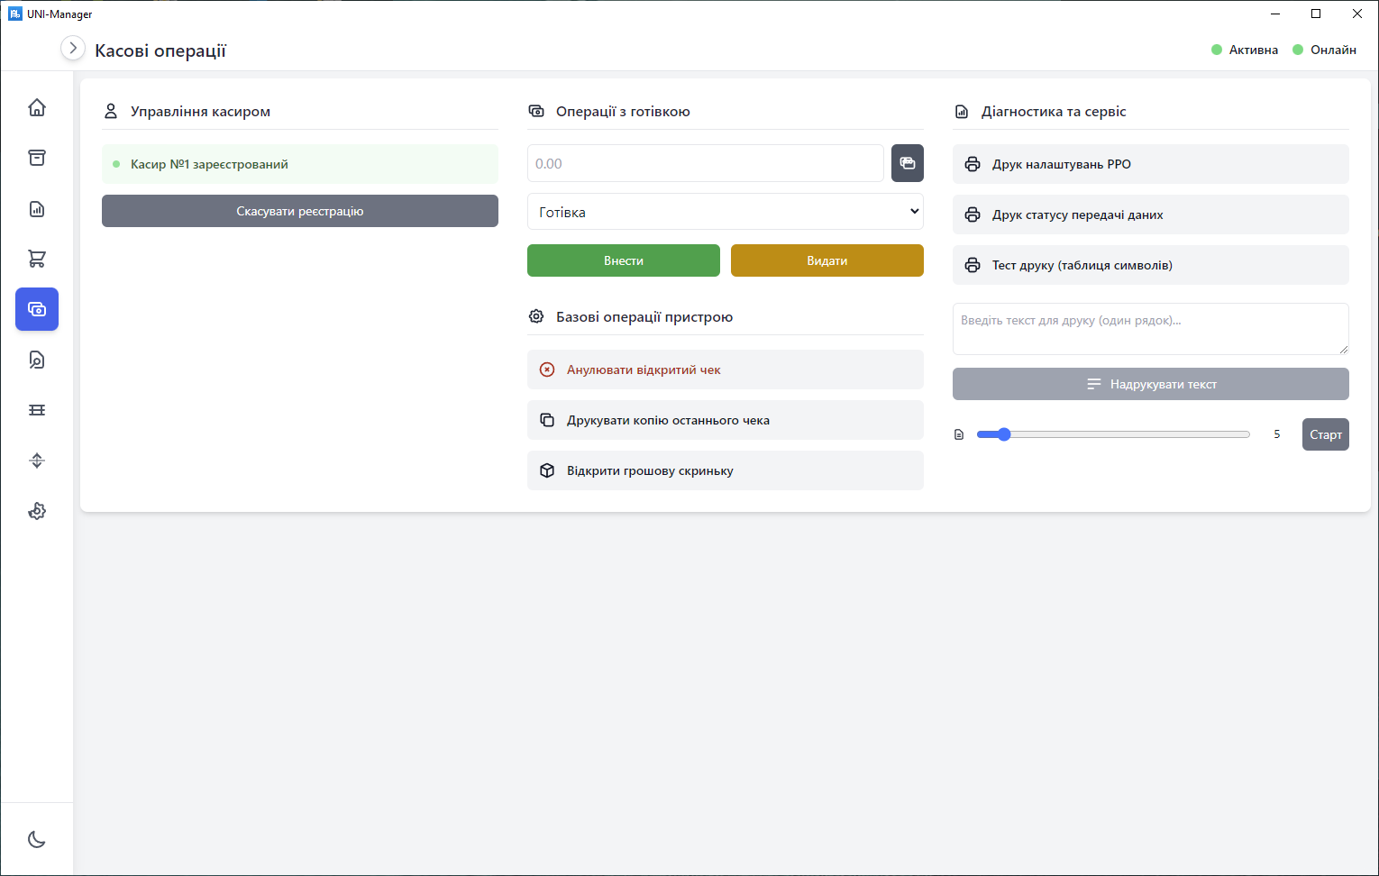Click Касир №1 зареєстрований status
Viewport: 1379px width, 876px height.
coord(300,164)
